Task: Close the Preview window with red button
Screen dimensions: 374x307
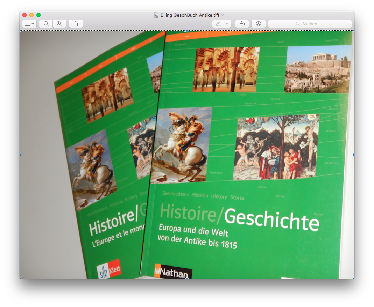Action: [x=24, y=15]
